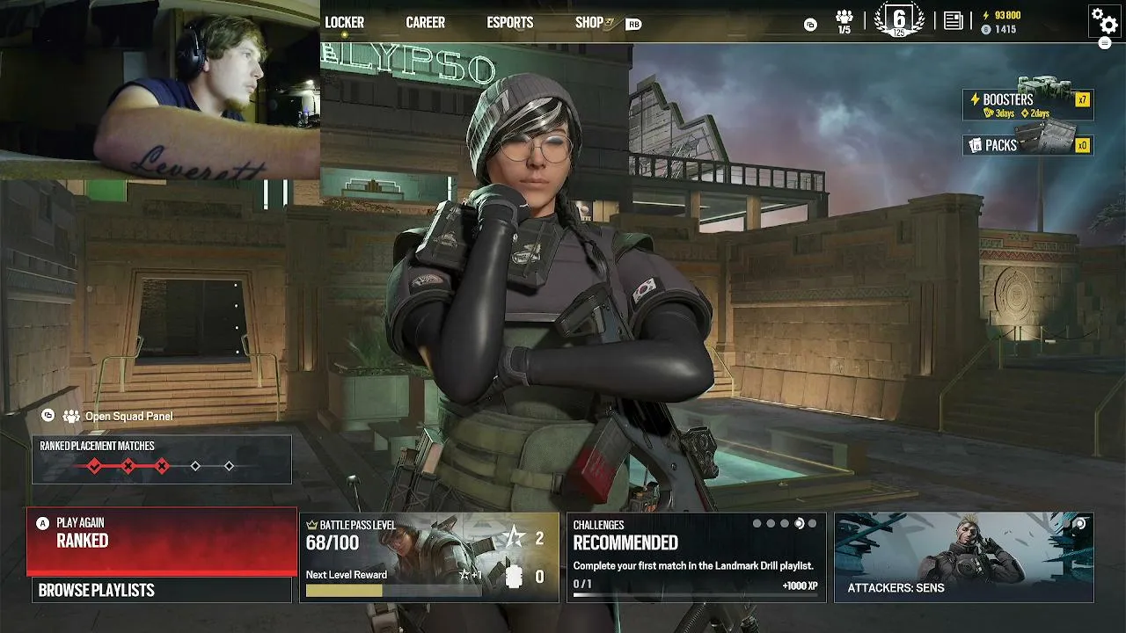The image size is (1126, 633).
Task: Click the 2days booster timer icon
Action: [x=1024, y=113]
